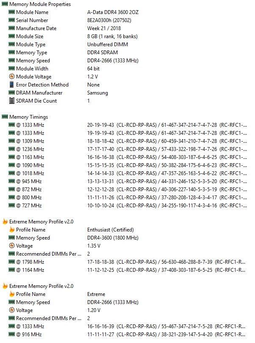Screen dimensions: 255x343
Task: Select the Samsung manufacturer value
Action: [97, 93]
